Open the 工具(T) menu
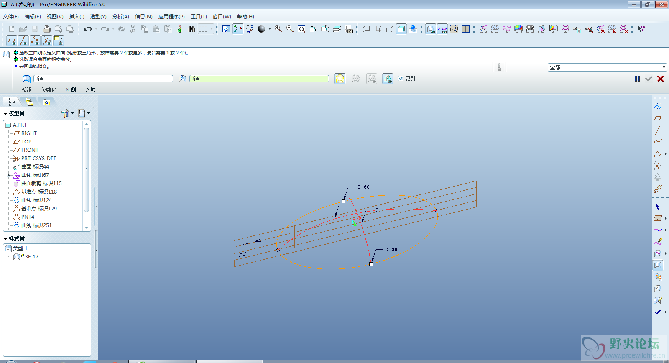The width and height of the screenshot is (669, 363). tap(199, 17)
